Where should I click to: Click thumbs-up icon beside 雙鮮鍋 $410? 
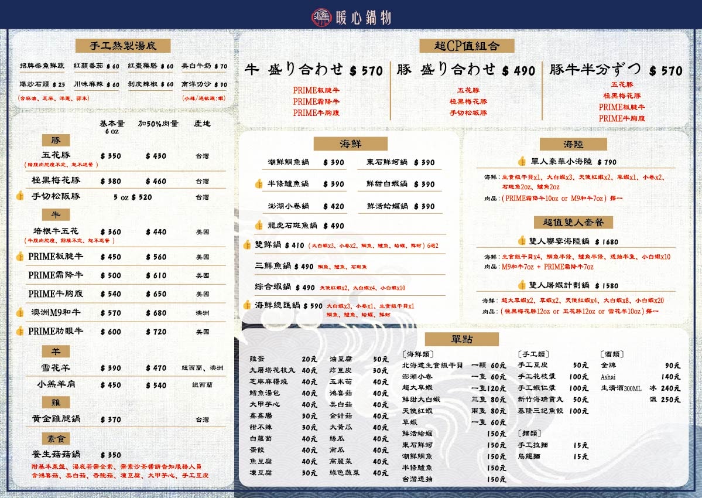click(246, 244)
